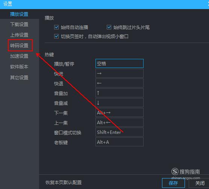
Task: Go to 加速设置 section
Action: click(19, 56)
